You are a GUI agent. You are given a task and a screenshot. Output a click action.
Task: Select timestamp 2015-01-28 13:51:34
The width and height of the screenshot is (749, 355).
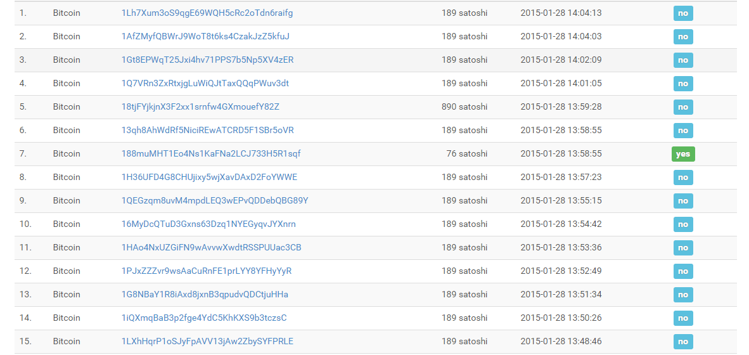(561, 294)
